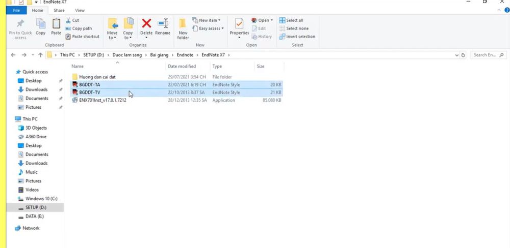Select BGDDT-TV style file
Image resolution: width=510 pixels, height=248 pixels.
[x=176, y=92]
